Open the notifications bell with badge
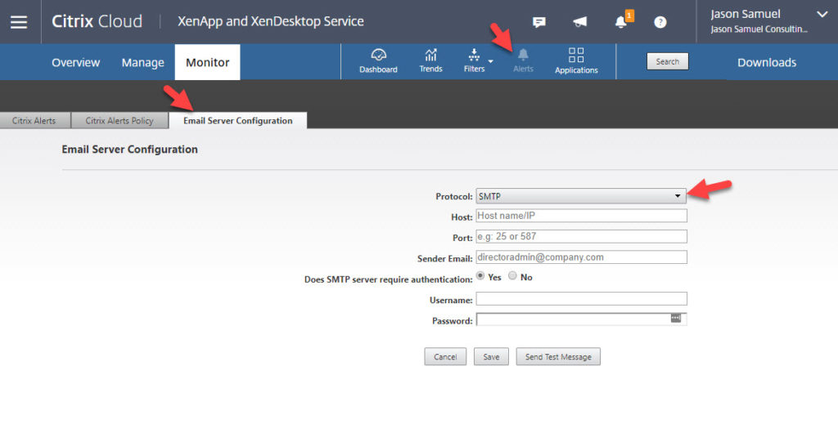 point(621,22)
